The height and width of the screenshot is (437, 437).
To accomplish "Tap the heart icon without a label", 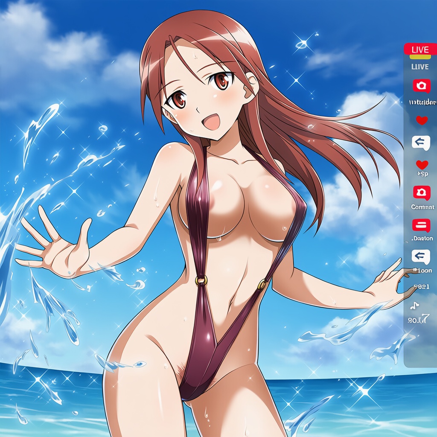I will tap(422, 120).
